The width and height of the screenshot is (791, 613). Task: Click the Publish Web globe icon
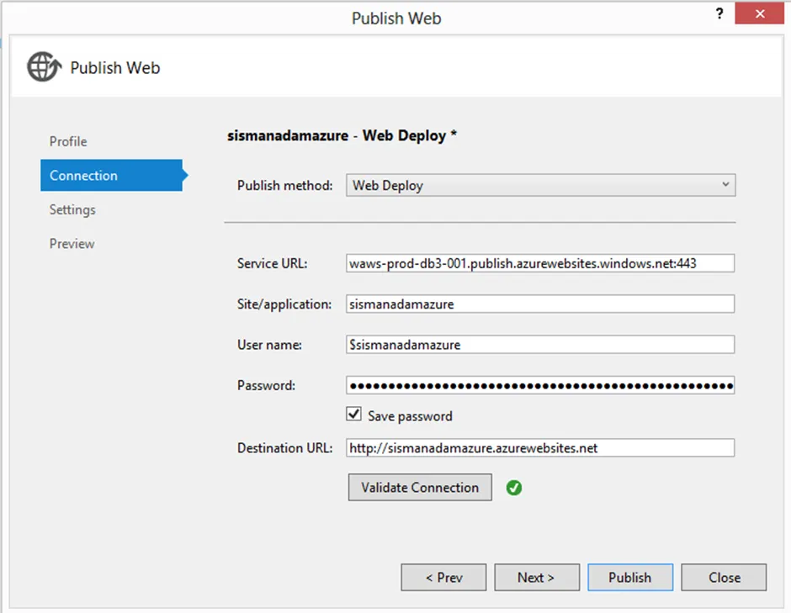44,66
